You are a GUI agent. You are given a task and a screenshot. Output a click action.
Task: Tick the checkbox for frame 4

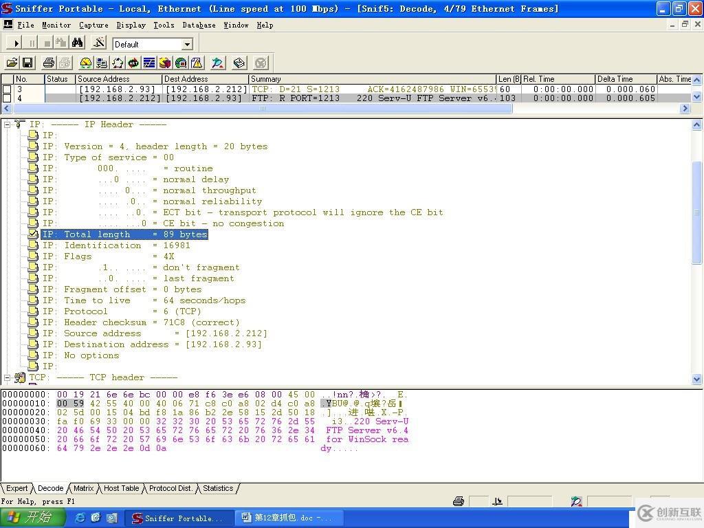click(7, 98)
